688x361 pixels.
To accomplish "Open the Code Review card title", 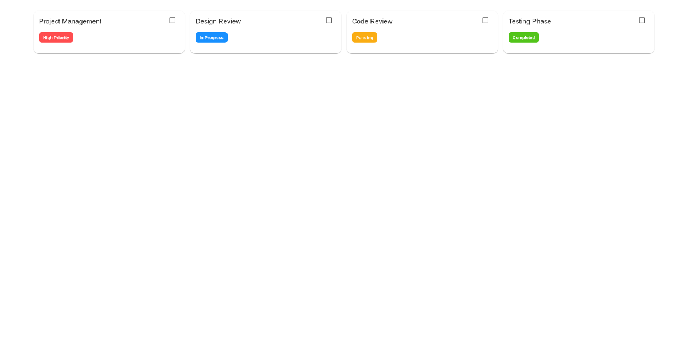I will [372, 22].
